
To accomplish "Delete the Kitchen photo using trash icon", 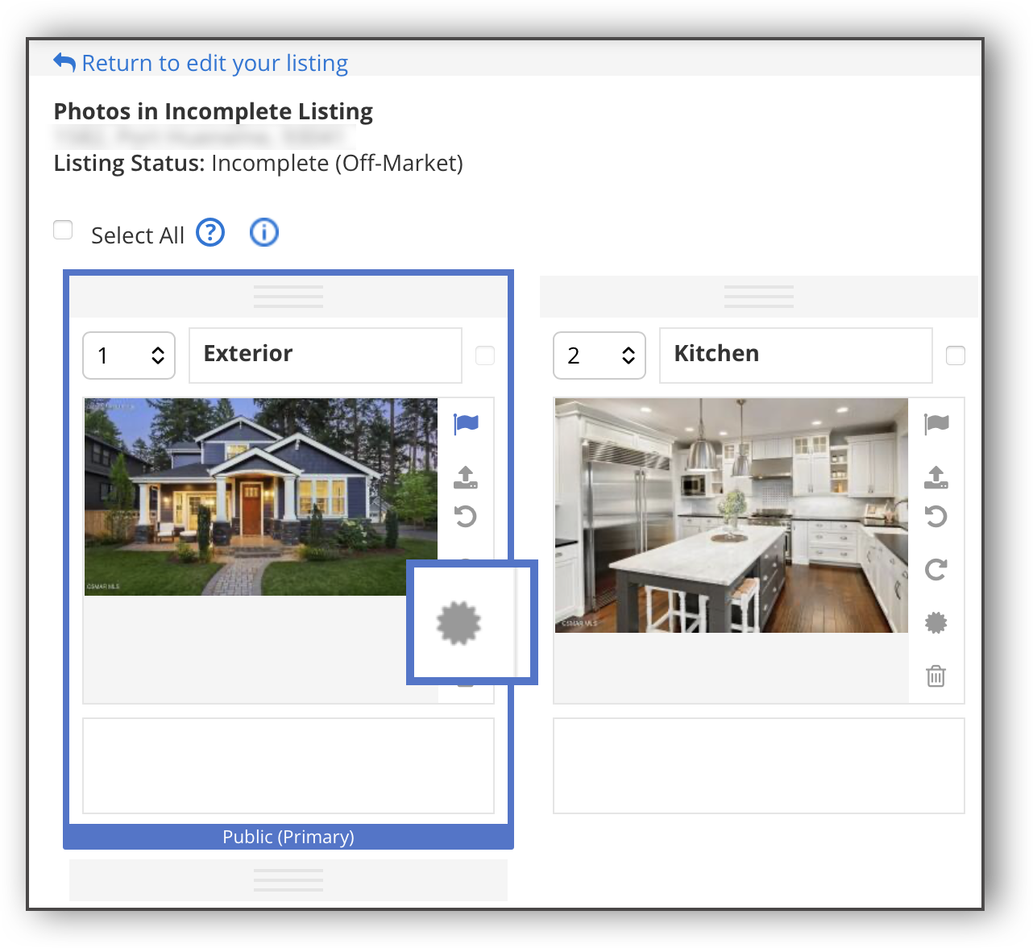I will [x=936, y=676].
